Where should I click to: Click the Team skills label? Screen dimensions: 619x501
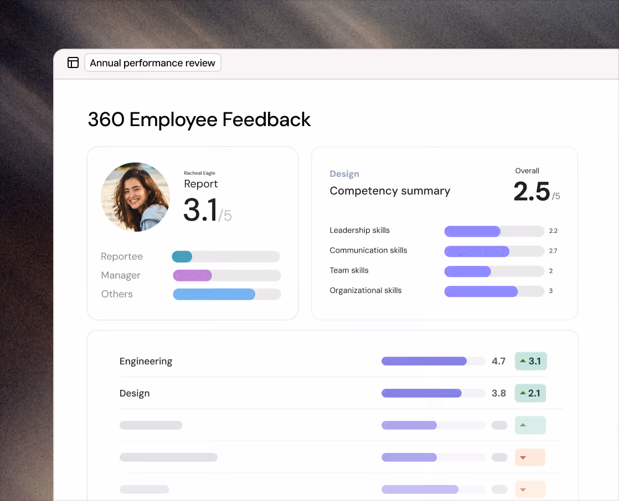349,270
